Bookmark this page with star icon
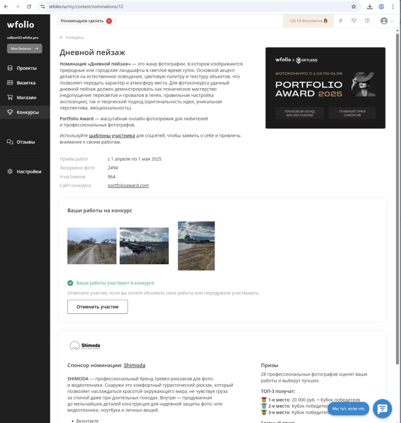This screenshot has width=401, height=423. [353, 6]
